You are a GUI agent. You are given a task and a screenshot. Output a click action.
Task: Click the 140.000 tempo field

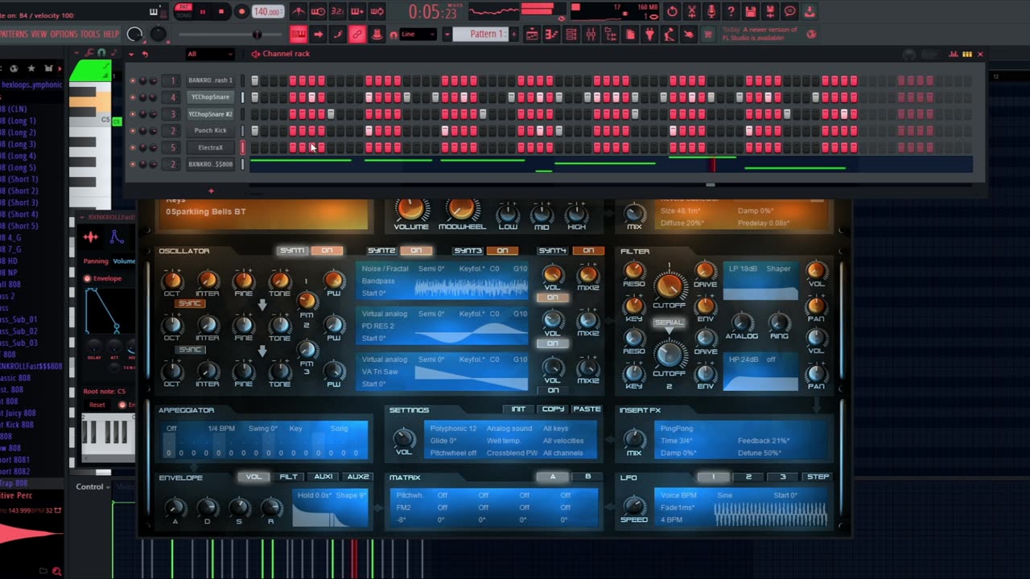coord(267,12)
